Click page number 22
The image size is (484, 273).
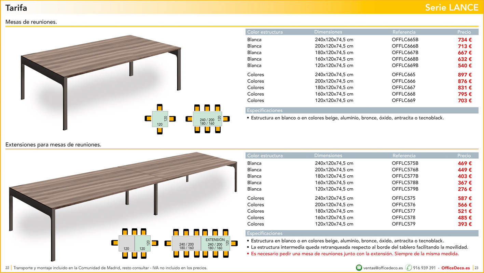click(7, 268)
